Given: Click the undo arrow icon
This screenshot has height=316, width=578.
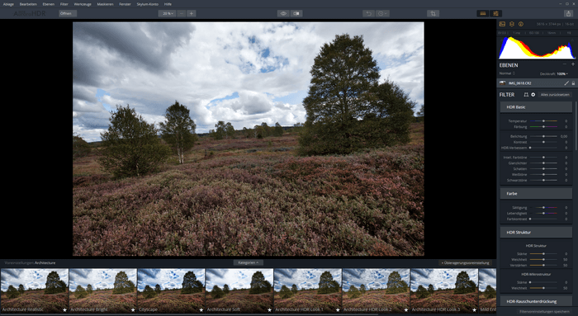Looking at the screenshot, I should (368, 14).
